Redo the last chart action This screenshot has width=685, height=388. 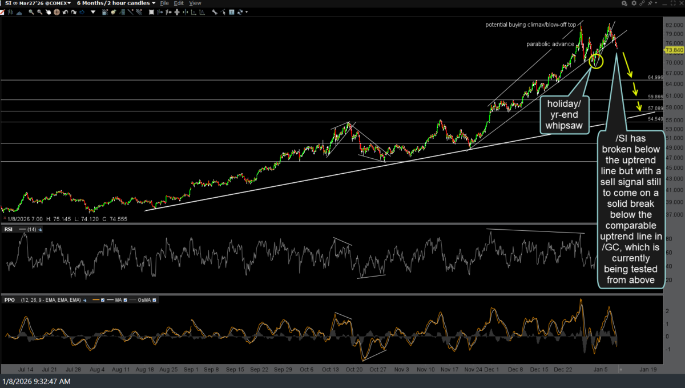(74, 11)
